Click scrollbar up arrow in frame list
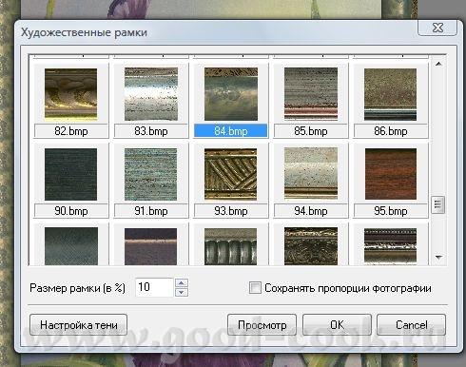Screen dimensions: 466x367 pos(438,64)
